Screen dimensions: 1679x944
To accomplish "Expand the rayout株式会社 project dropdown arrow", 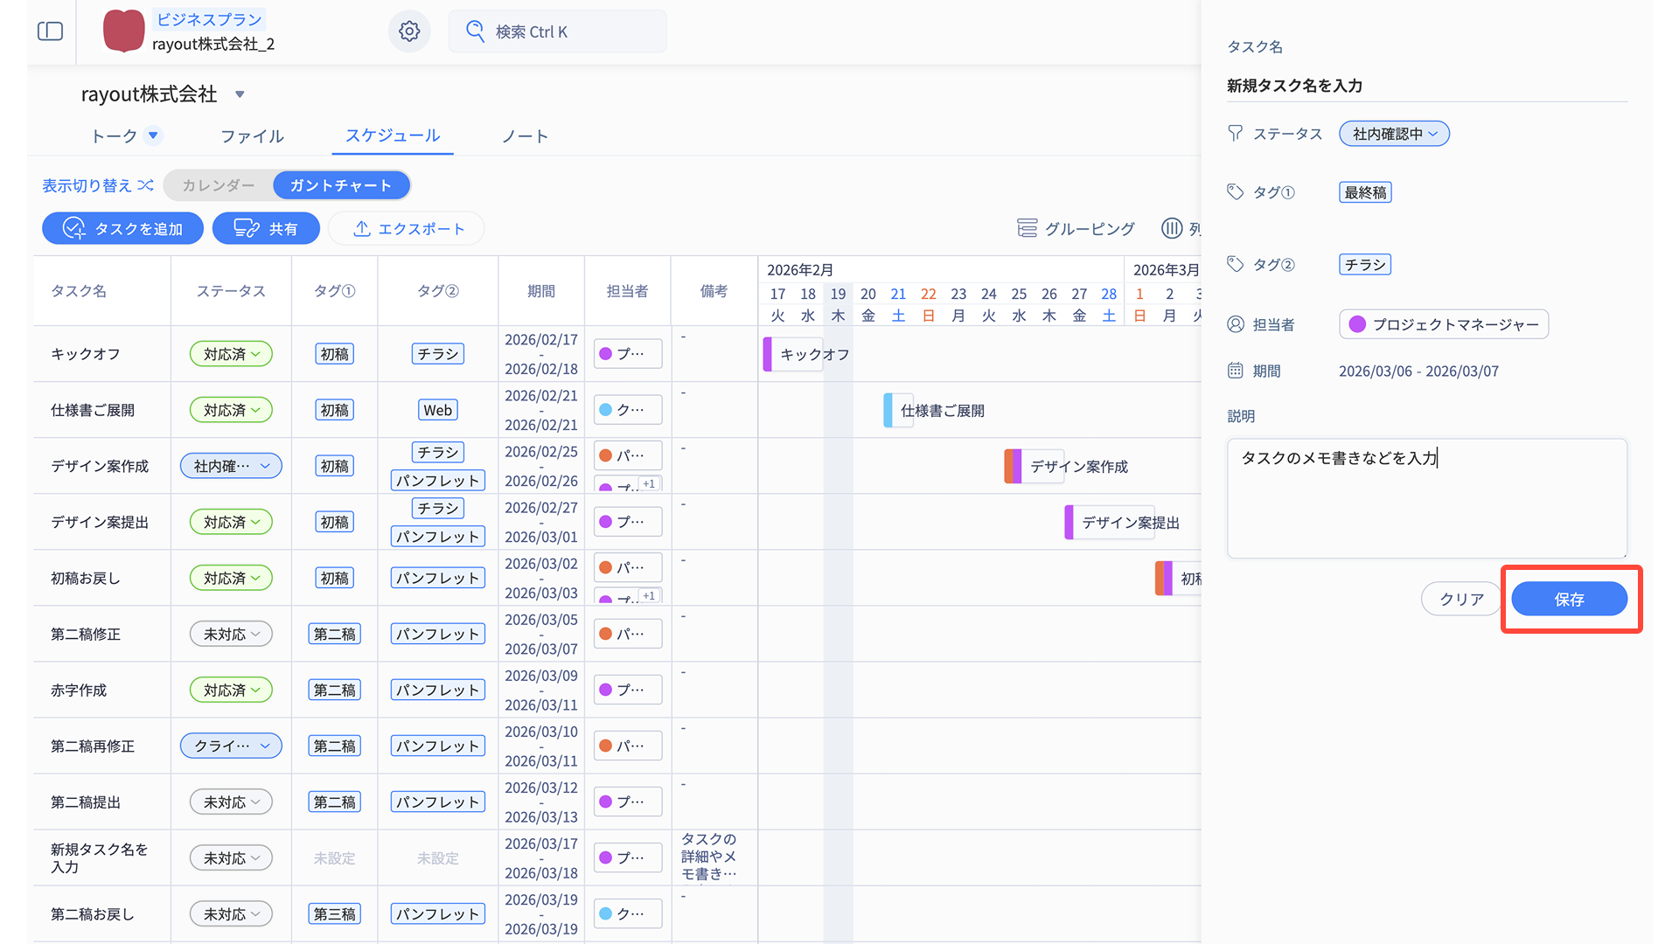I will coord(240,94).
